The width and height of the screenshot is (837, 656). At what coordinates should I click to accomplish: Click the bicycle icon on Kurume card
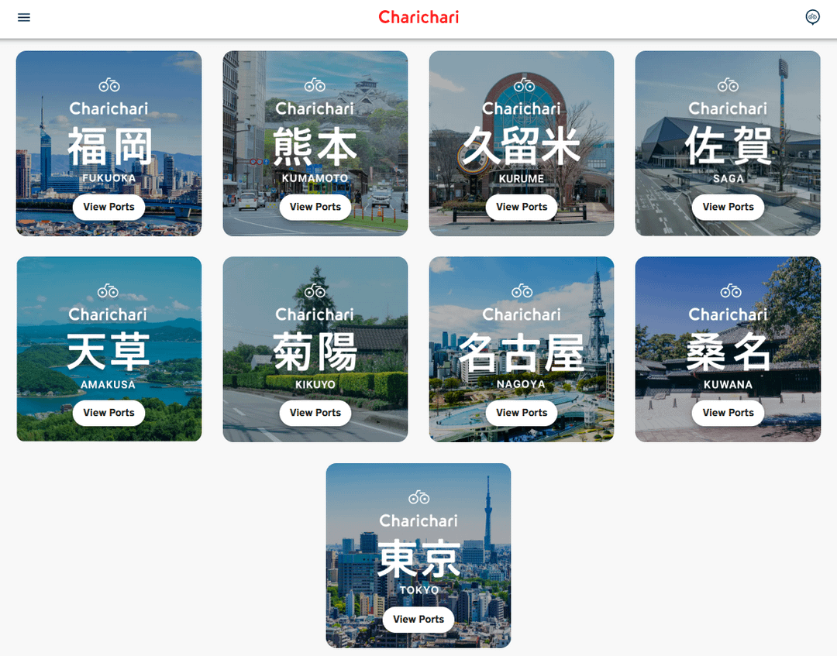pyautogui.click(x=524, y=84)
